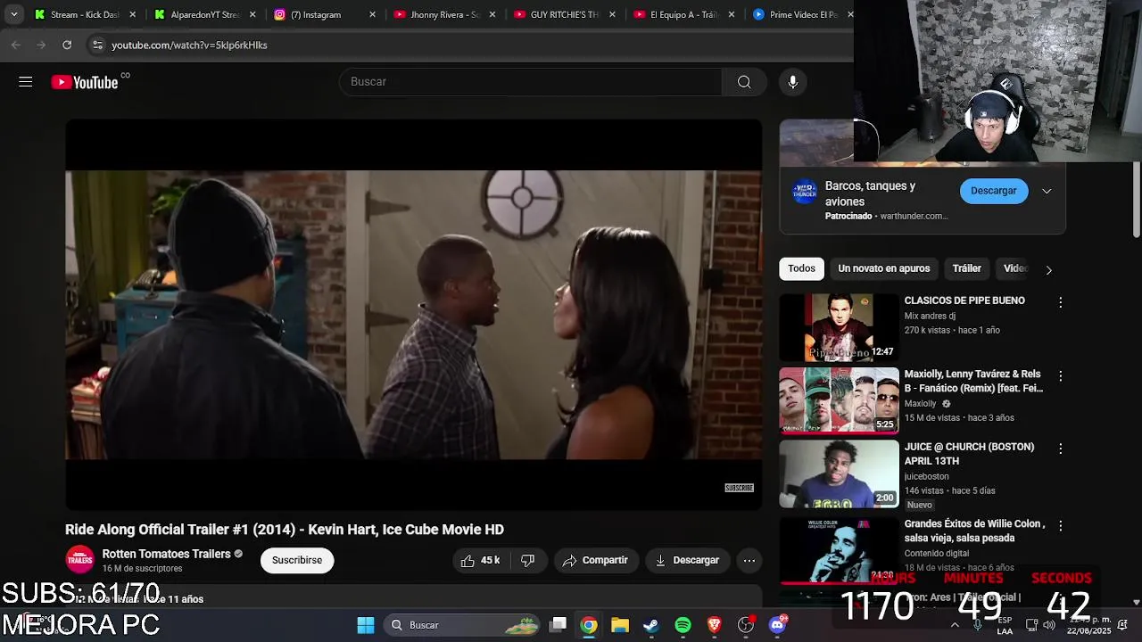
Task: Open the Maxiolly Fanático Remix thumbnail
Action: coord(839,400)
